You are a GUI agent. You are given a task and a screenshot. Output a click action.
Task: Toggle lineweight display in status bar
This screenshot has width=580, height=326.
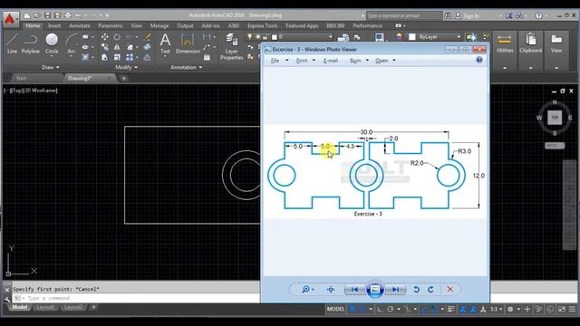pyautogui.click(x=451, y=309)
